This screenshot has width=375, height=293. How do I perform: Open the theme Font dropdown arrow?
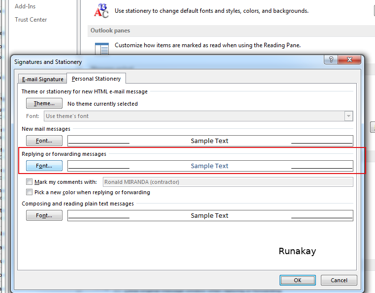tap(348, 116)
